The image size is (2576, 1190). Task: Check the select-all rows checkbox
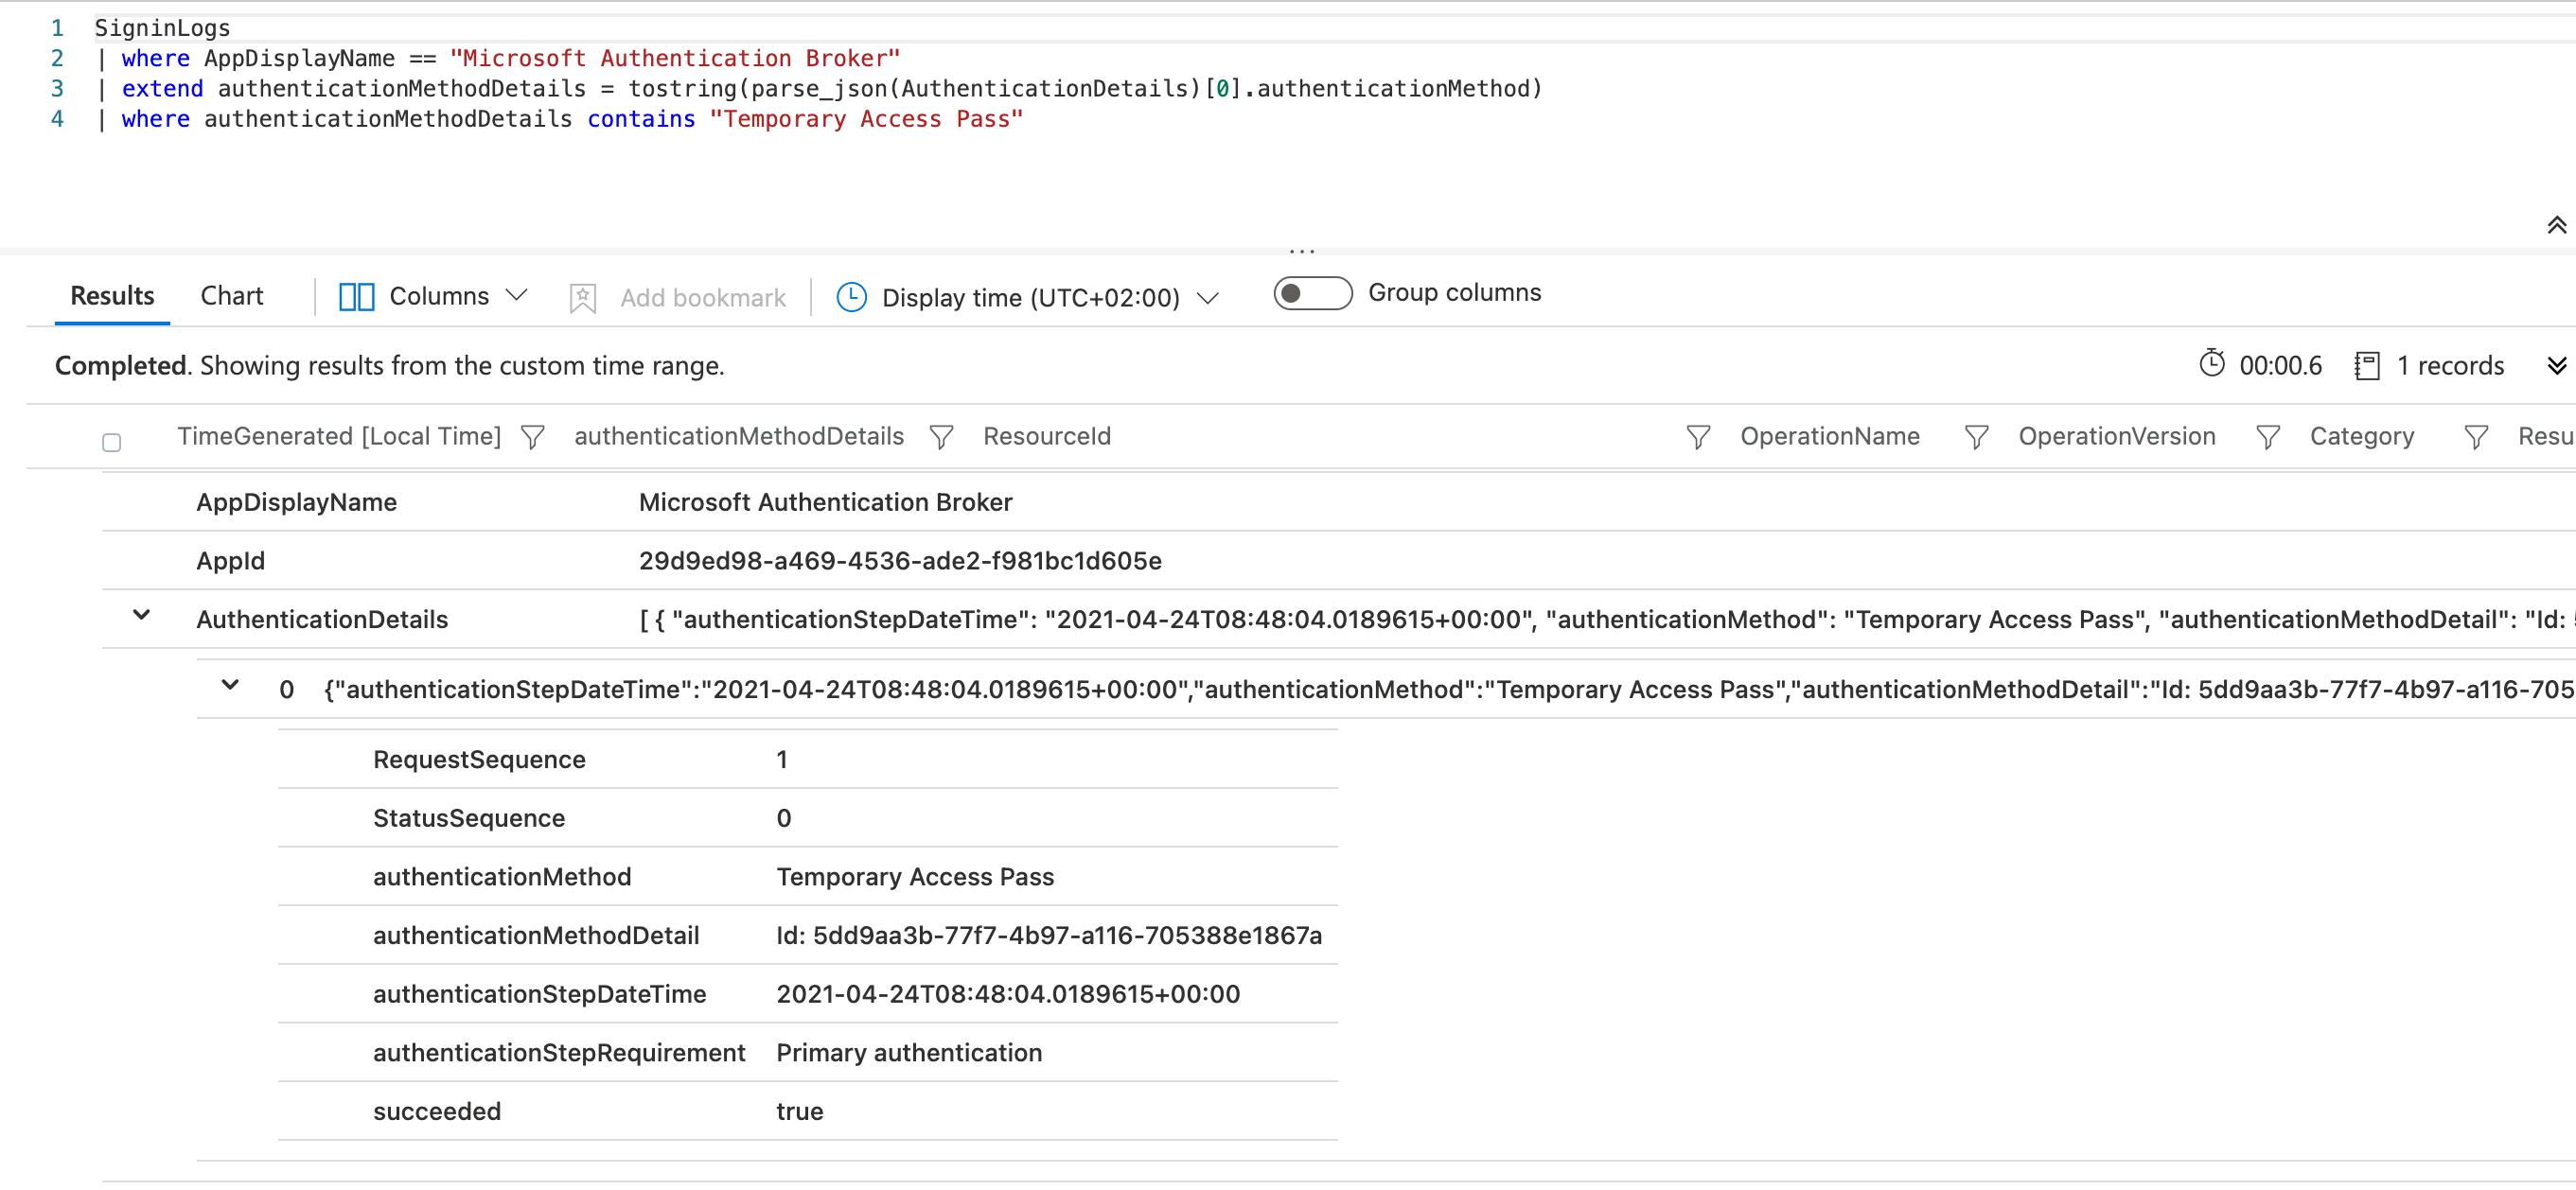pos(112,443)
